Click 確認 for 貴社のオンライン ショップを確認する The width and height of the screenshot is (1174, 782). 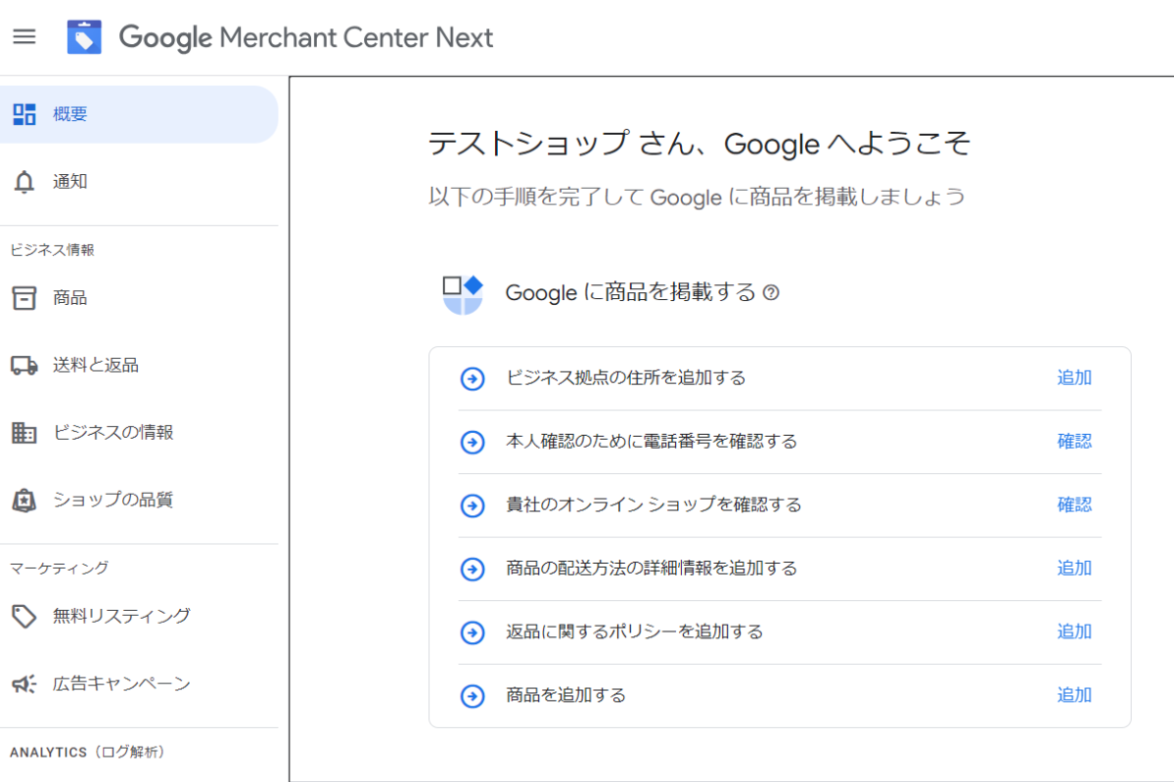[1074, 505]
